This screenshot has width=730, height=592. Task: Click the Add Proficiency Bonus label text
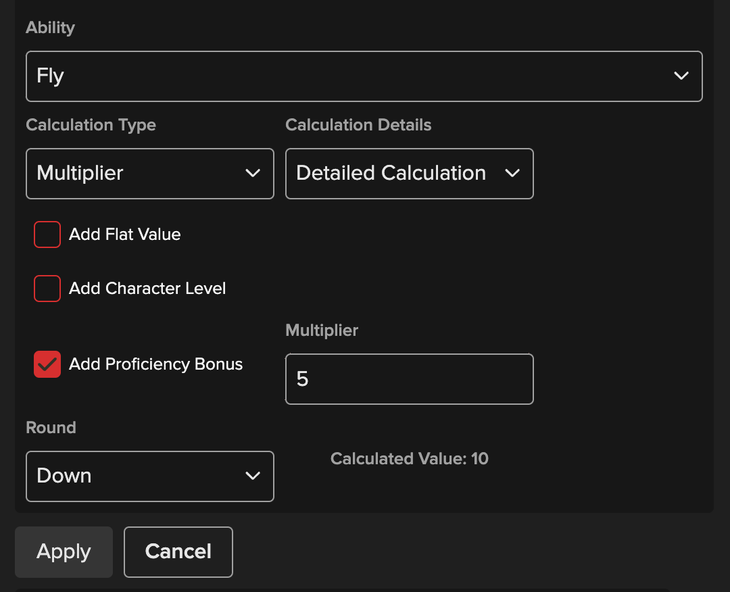pos(155,364)
